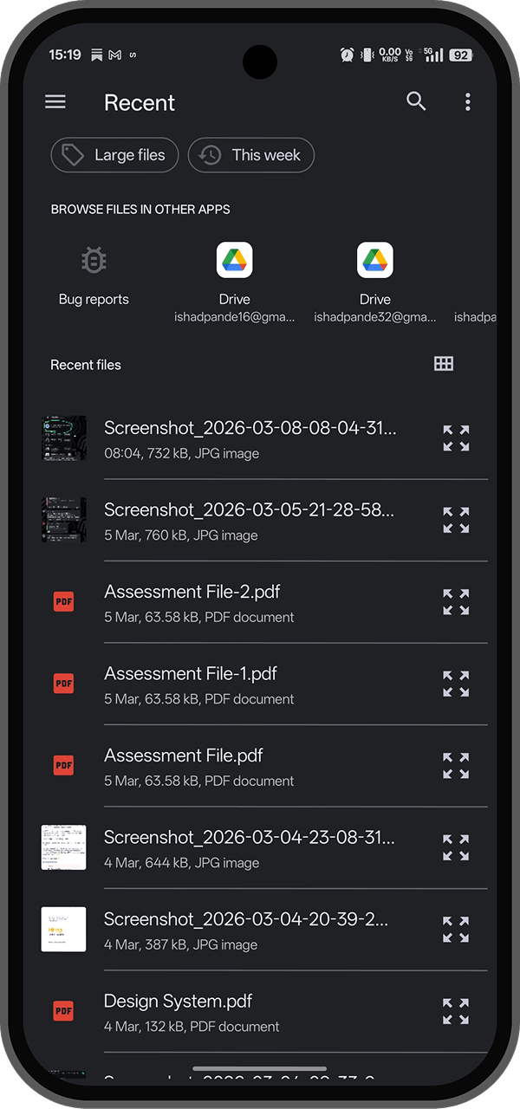Tap the search magnifier icon
Viewport: 520px width, 1109px height.
tap(416, 101)
